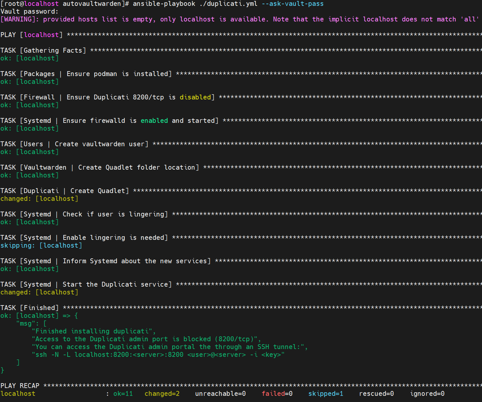Click the 'Vault password:' prompt line
Image resolution: width=482 pixels, height=402 pixels.
[x=30, y=12]
